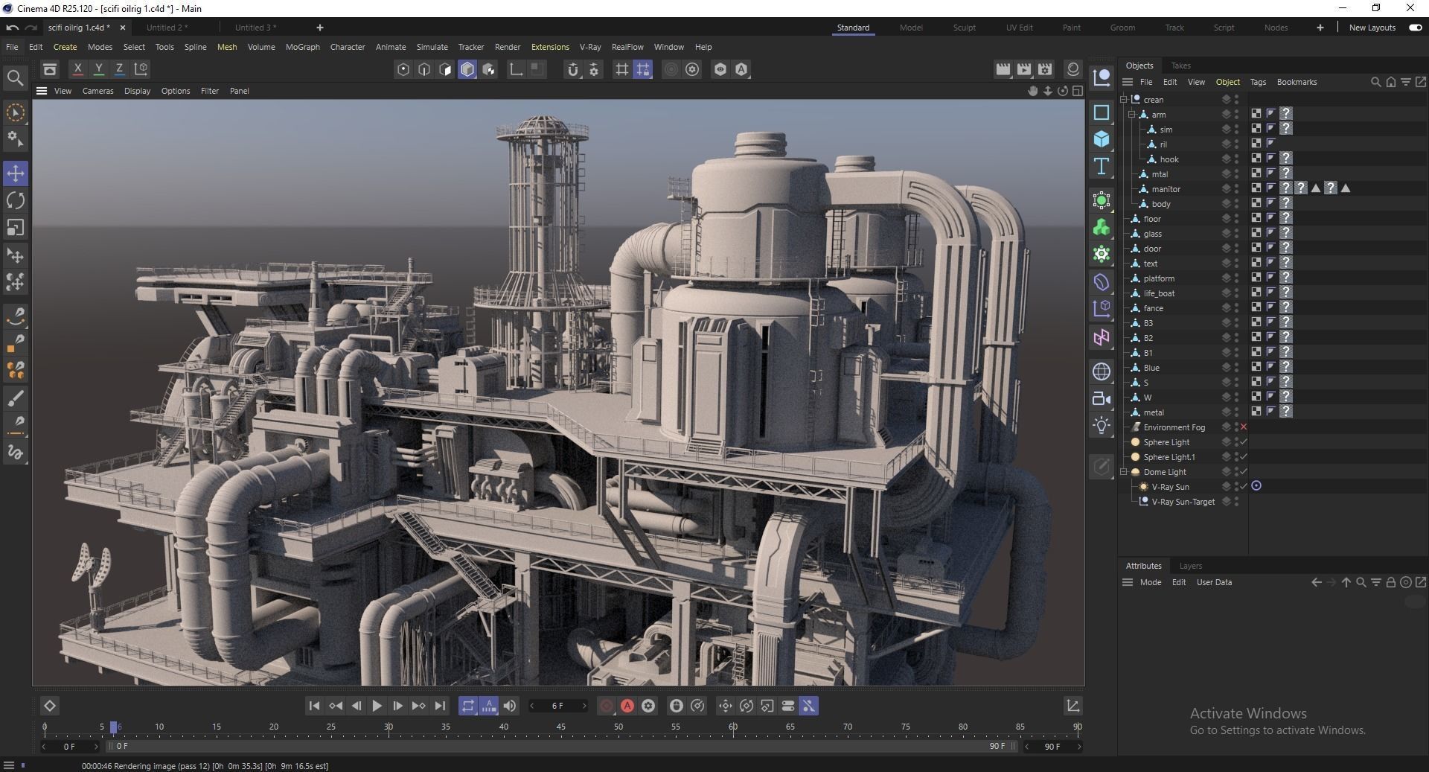Toggle visibility dots for floor object

point(1237,219)
